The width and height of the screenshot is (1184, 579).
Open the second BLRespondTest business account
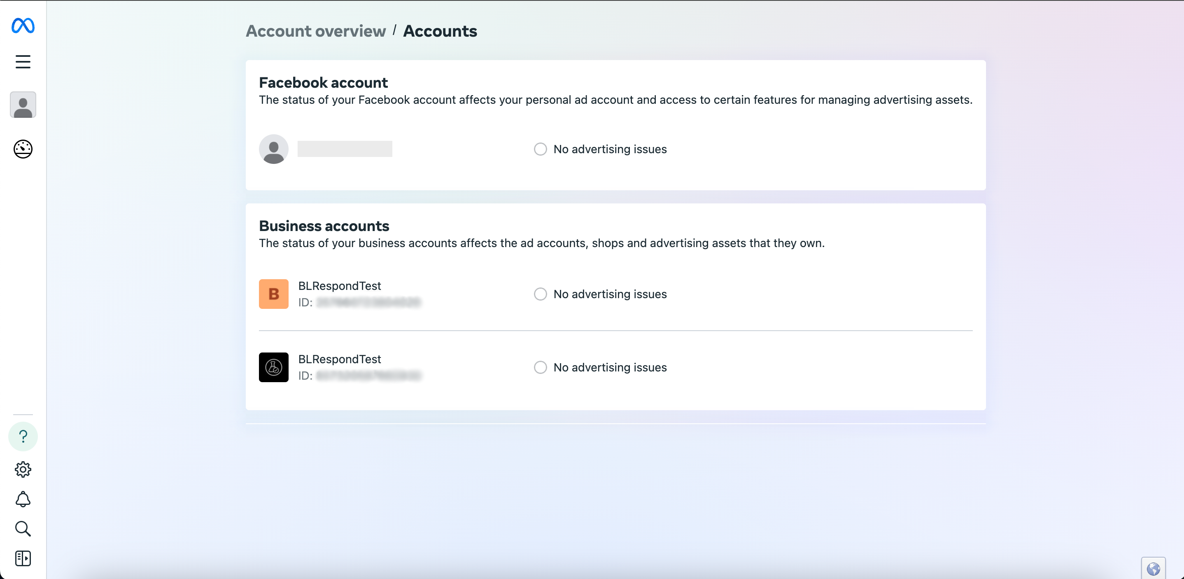click(339, 359)
